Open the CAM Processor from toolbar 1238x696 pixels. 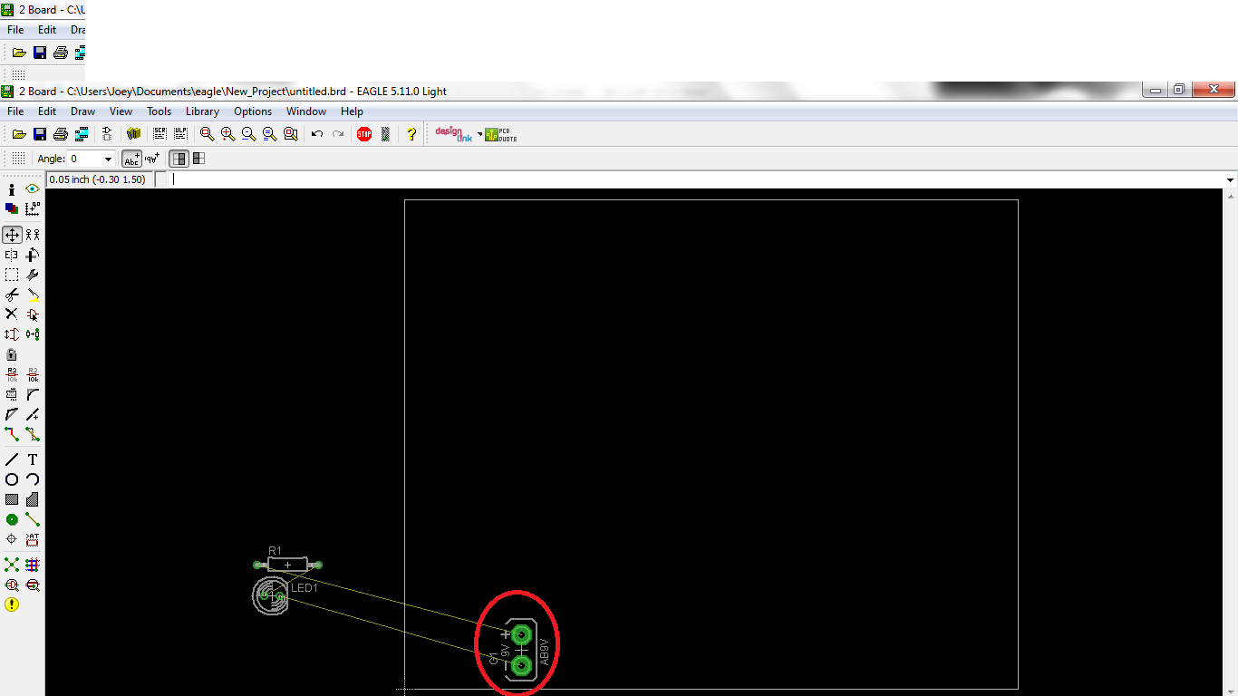pos(82,134)
